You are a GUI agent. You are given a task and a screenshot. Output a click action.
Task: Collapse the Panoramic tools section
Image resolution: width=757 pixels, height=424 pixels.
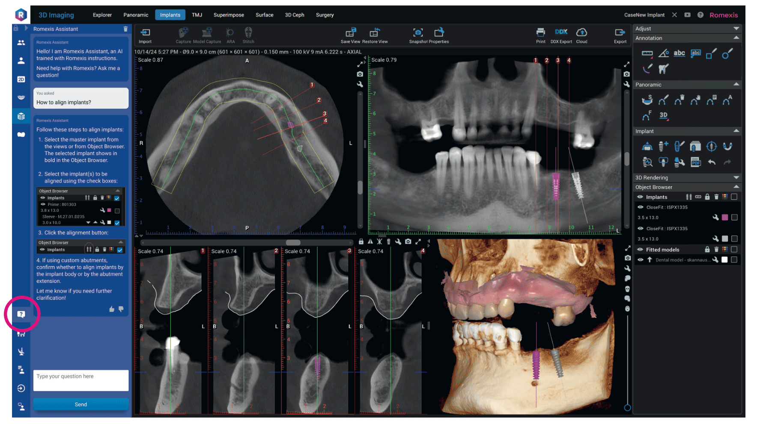coord(736,85)
